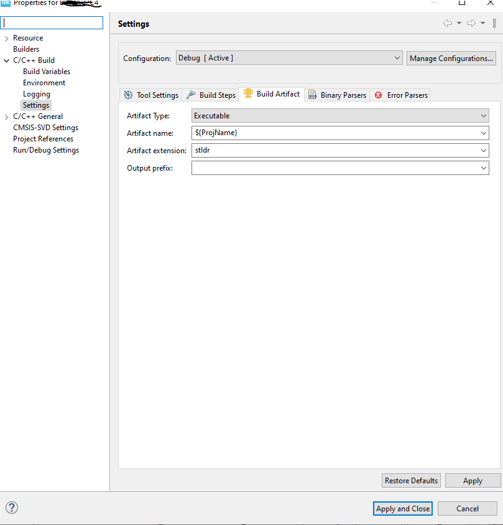This screenshot has height=525, width=503.
Task: Click the filter text field above the tree
Action: [x=52, y=22]
